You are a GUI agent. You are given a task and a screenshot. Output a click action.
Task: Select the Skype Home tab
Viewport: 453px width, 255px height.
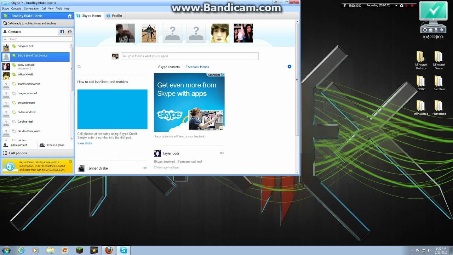[x=89, y=16]
